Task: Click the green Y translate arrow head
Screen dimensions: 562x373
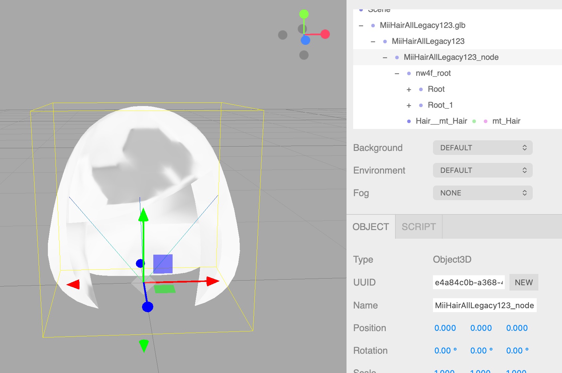Action: [x=143, y=215]
